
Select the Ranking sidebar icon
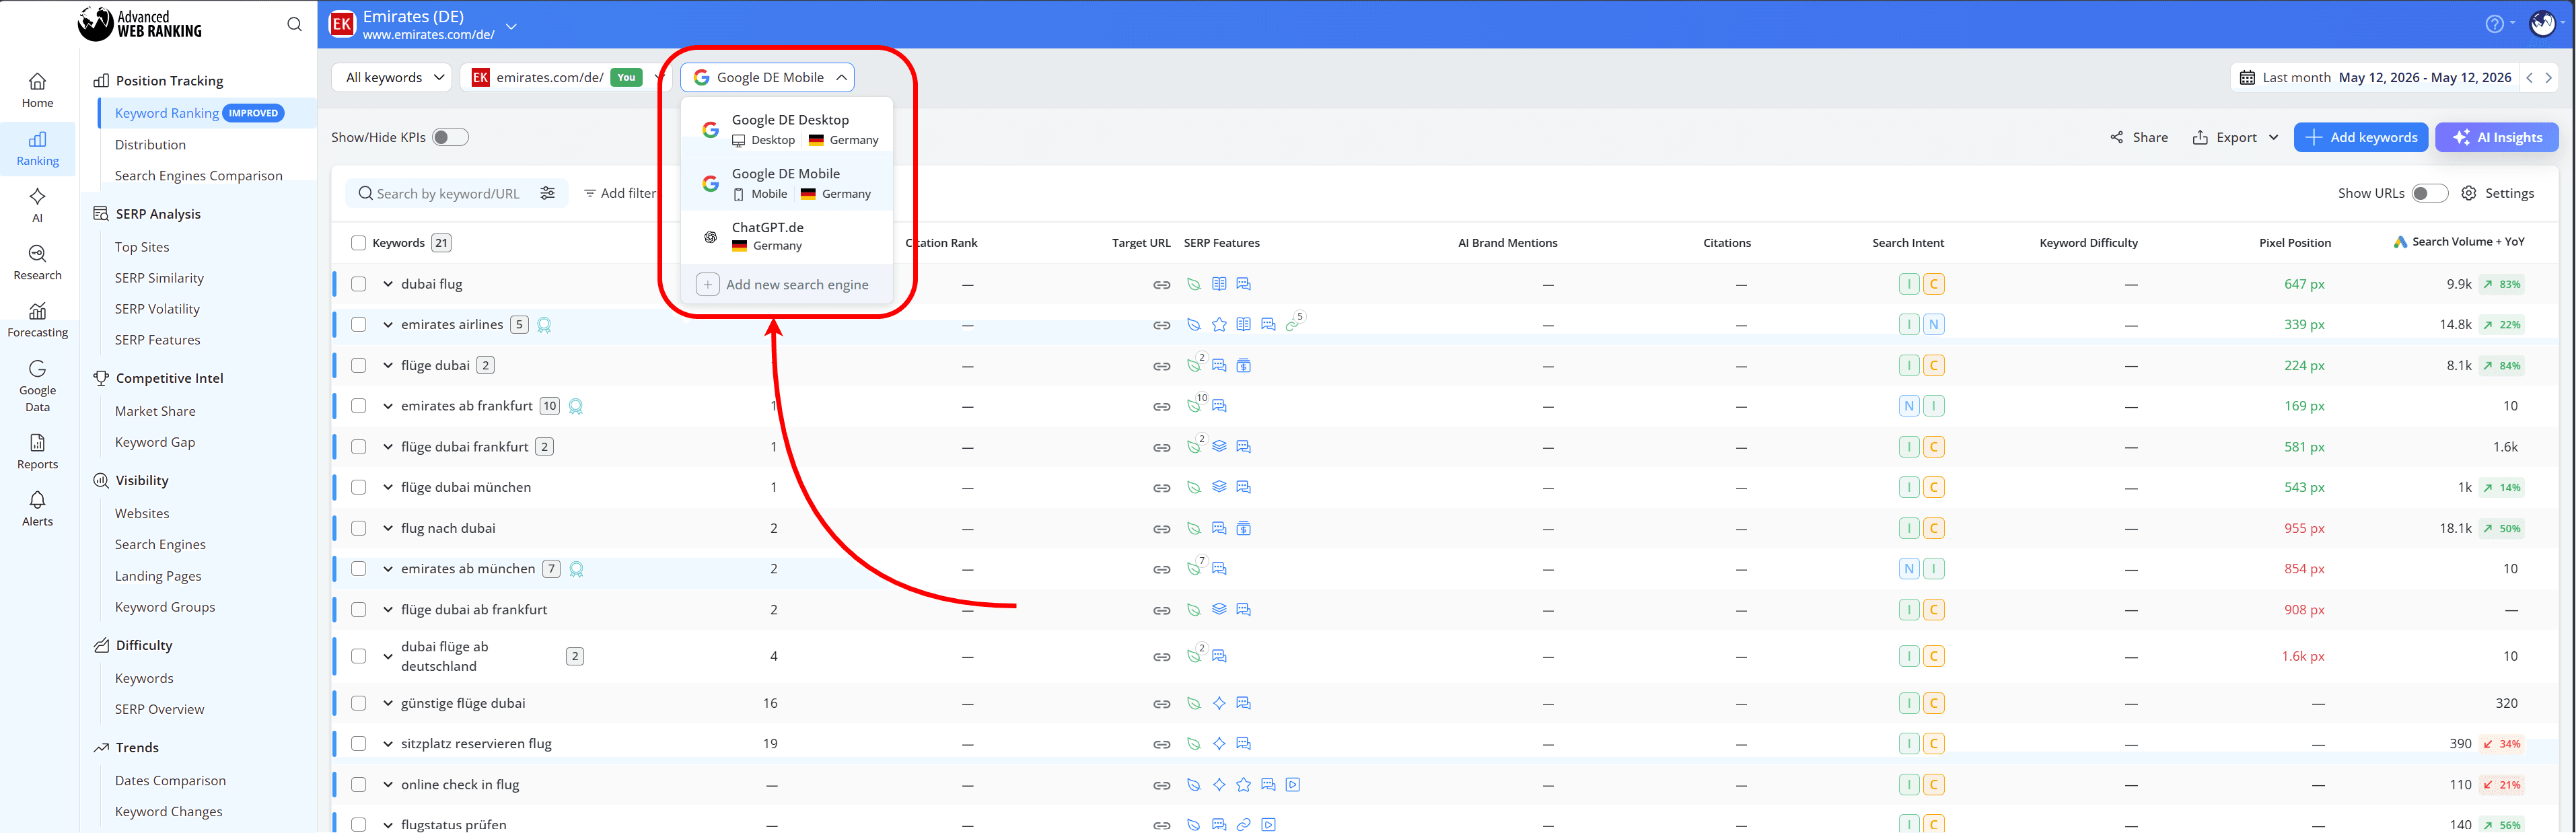(37, 148)
